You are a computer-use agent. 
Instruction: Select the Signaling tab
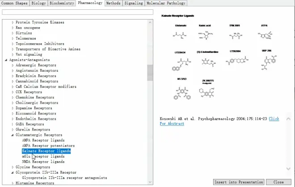pos(134,3)
